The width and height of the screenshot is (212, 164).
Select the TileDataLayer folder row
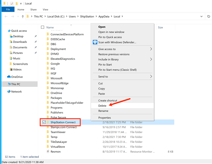(107, 142)
